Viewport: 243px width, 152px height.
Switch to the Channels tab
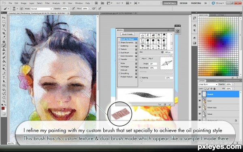(211, 81)
